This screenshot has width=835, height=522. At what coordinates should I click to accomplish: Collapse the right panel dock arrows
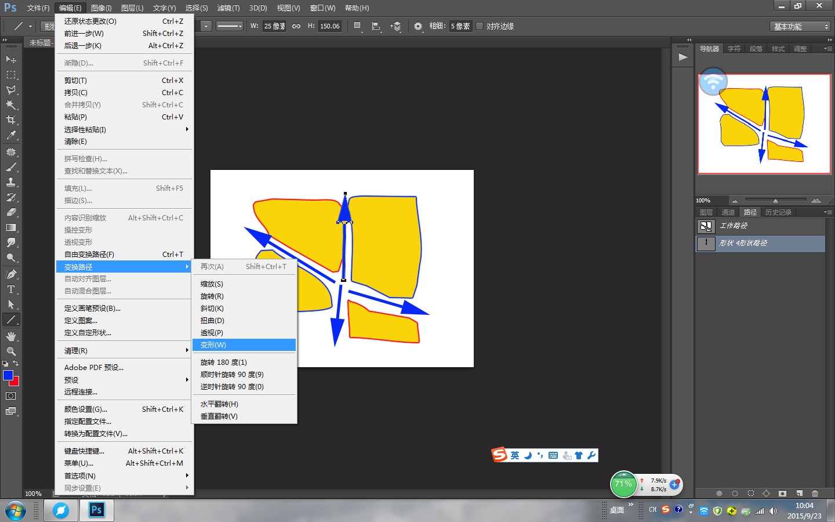[830, 40]
